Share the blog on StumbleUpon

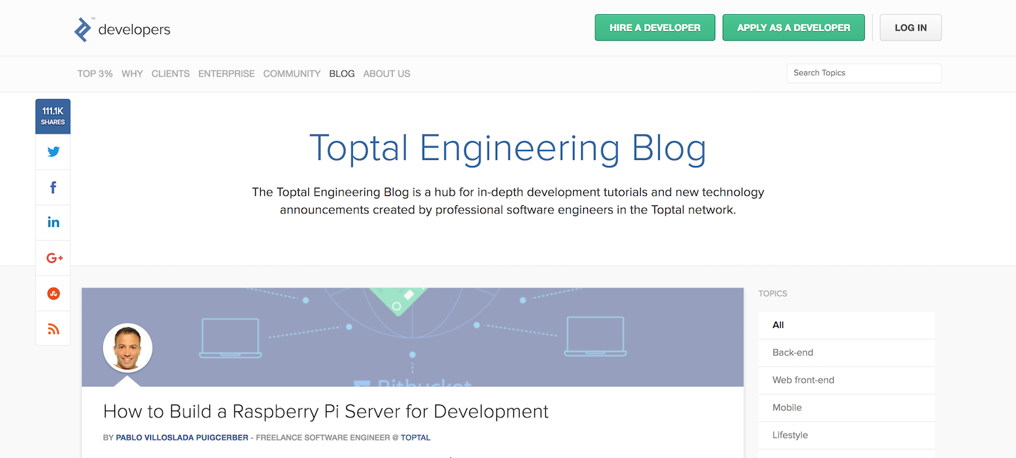pyautogui.click(x=53, y=293)
